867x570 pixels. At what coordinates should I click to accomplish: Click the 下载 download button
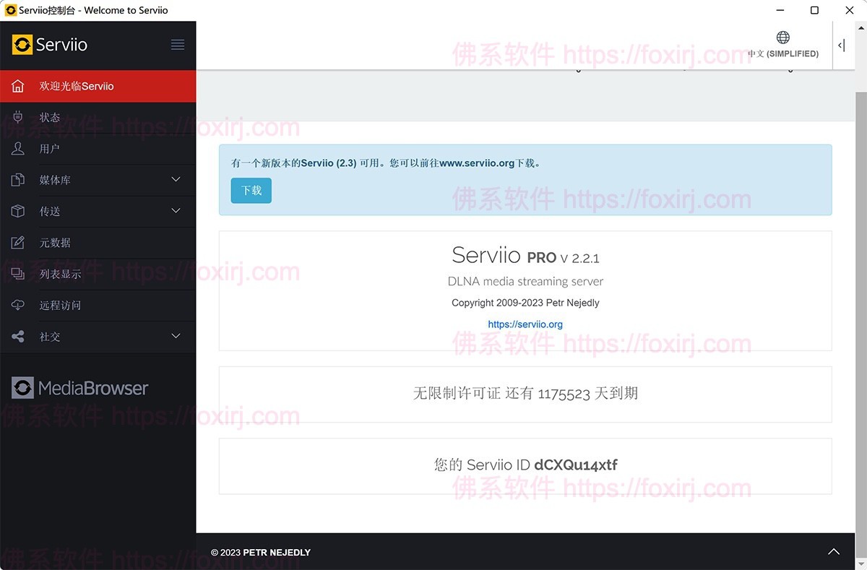pos(251,191)
